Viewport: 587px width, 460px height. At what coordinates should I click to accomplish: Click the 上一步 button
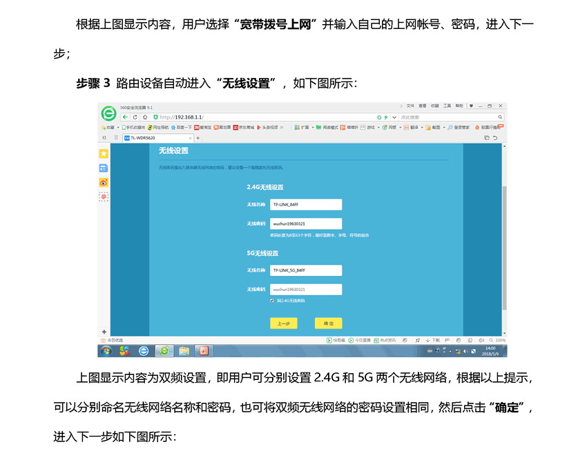[x=283, y=323]
